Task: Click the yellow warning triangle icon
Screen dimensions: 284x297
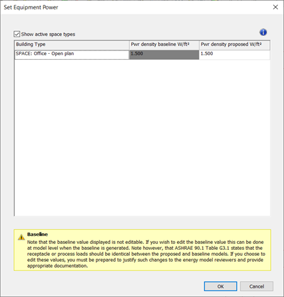Action: click(x=21, y=237)
